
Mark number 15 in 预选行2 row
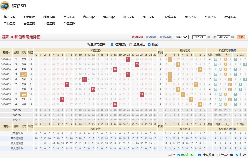(x=102, y=115)
